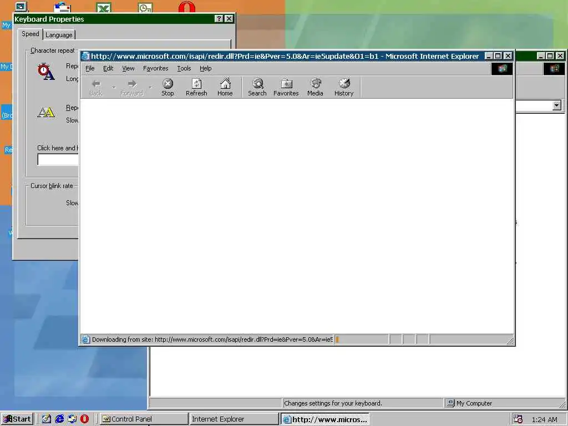Open the Favorites toolbar button with folder icon
The height and width of the screenshot is (426, 568).
286,87
